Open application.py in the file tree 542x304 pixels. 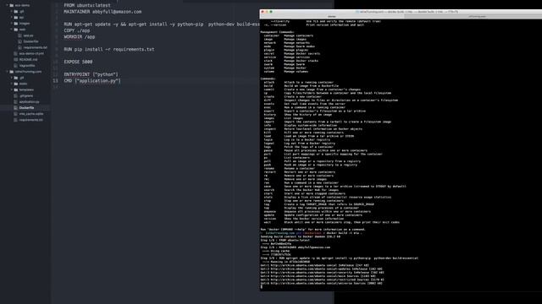[29, 101]
